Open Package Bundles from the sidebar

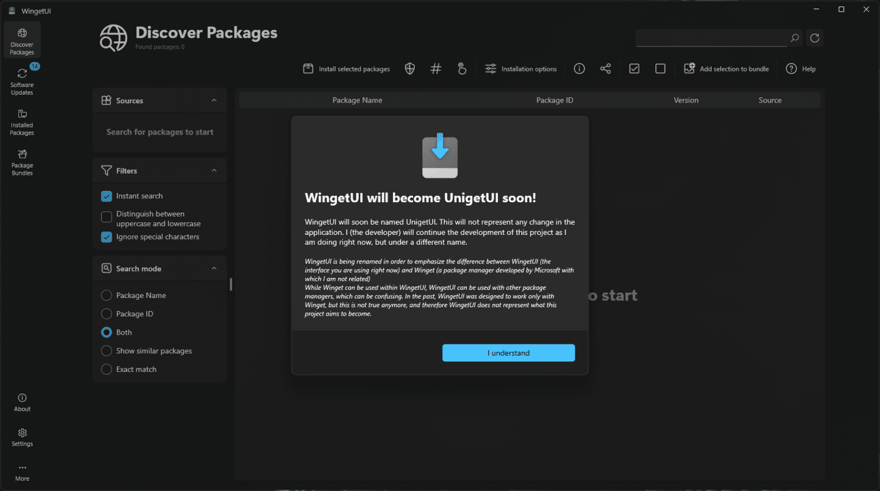[22, 162]
